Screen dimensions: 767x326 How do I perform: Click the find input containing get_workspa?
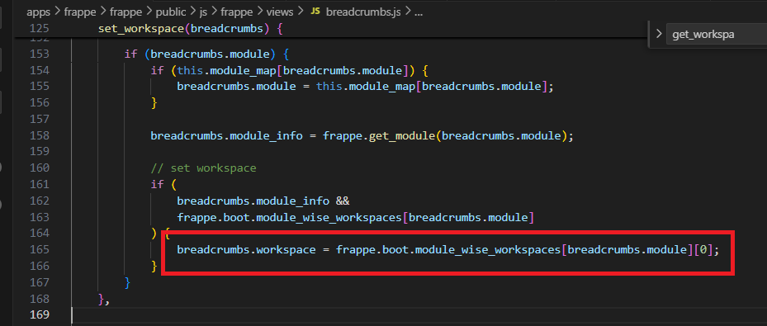pos(717,35)
